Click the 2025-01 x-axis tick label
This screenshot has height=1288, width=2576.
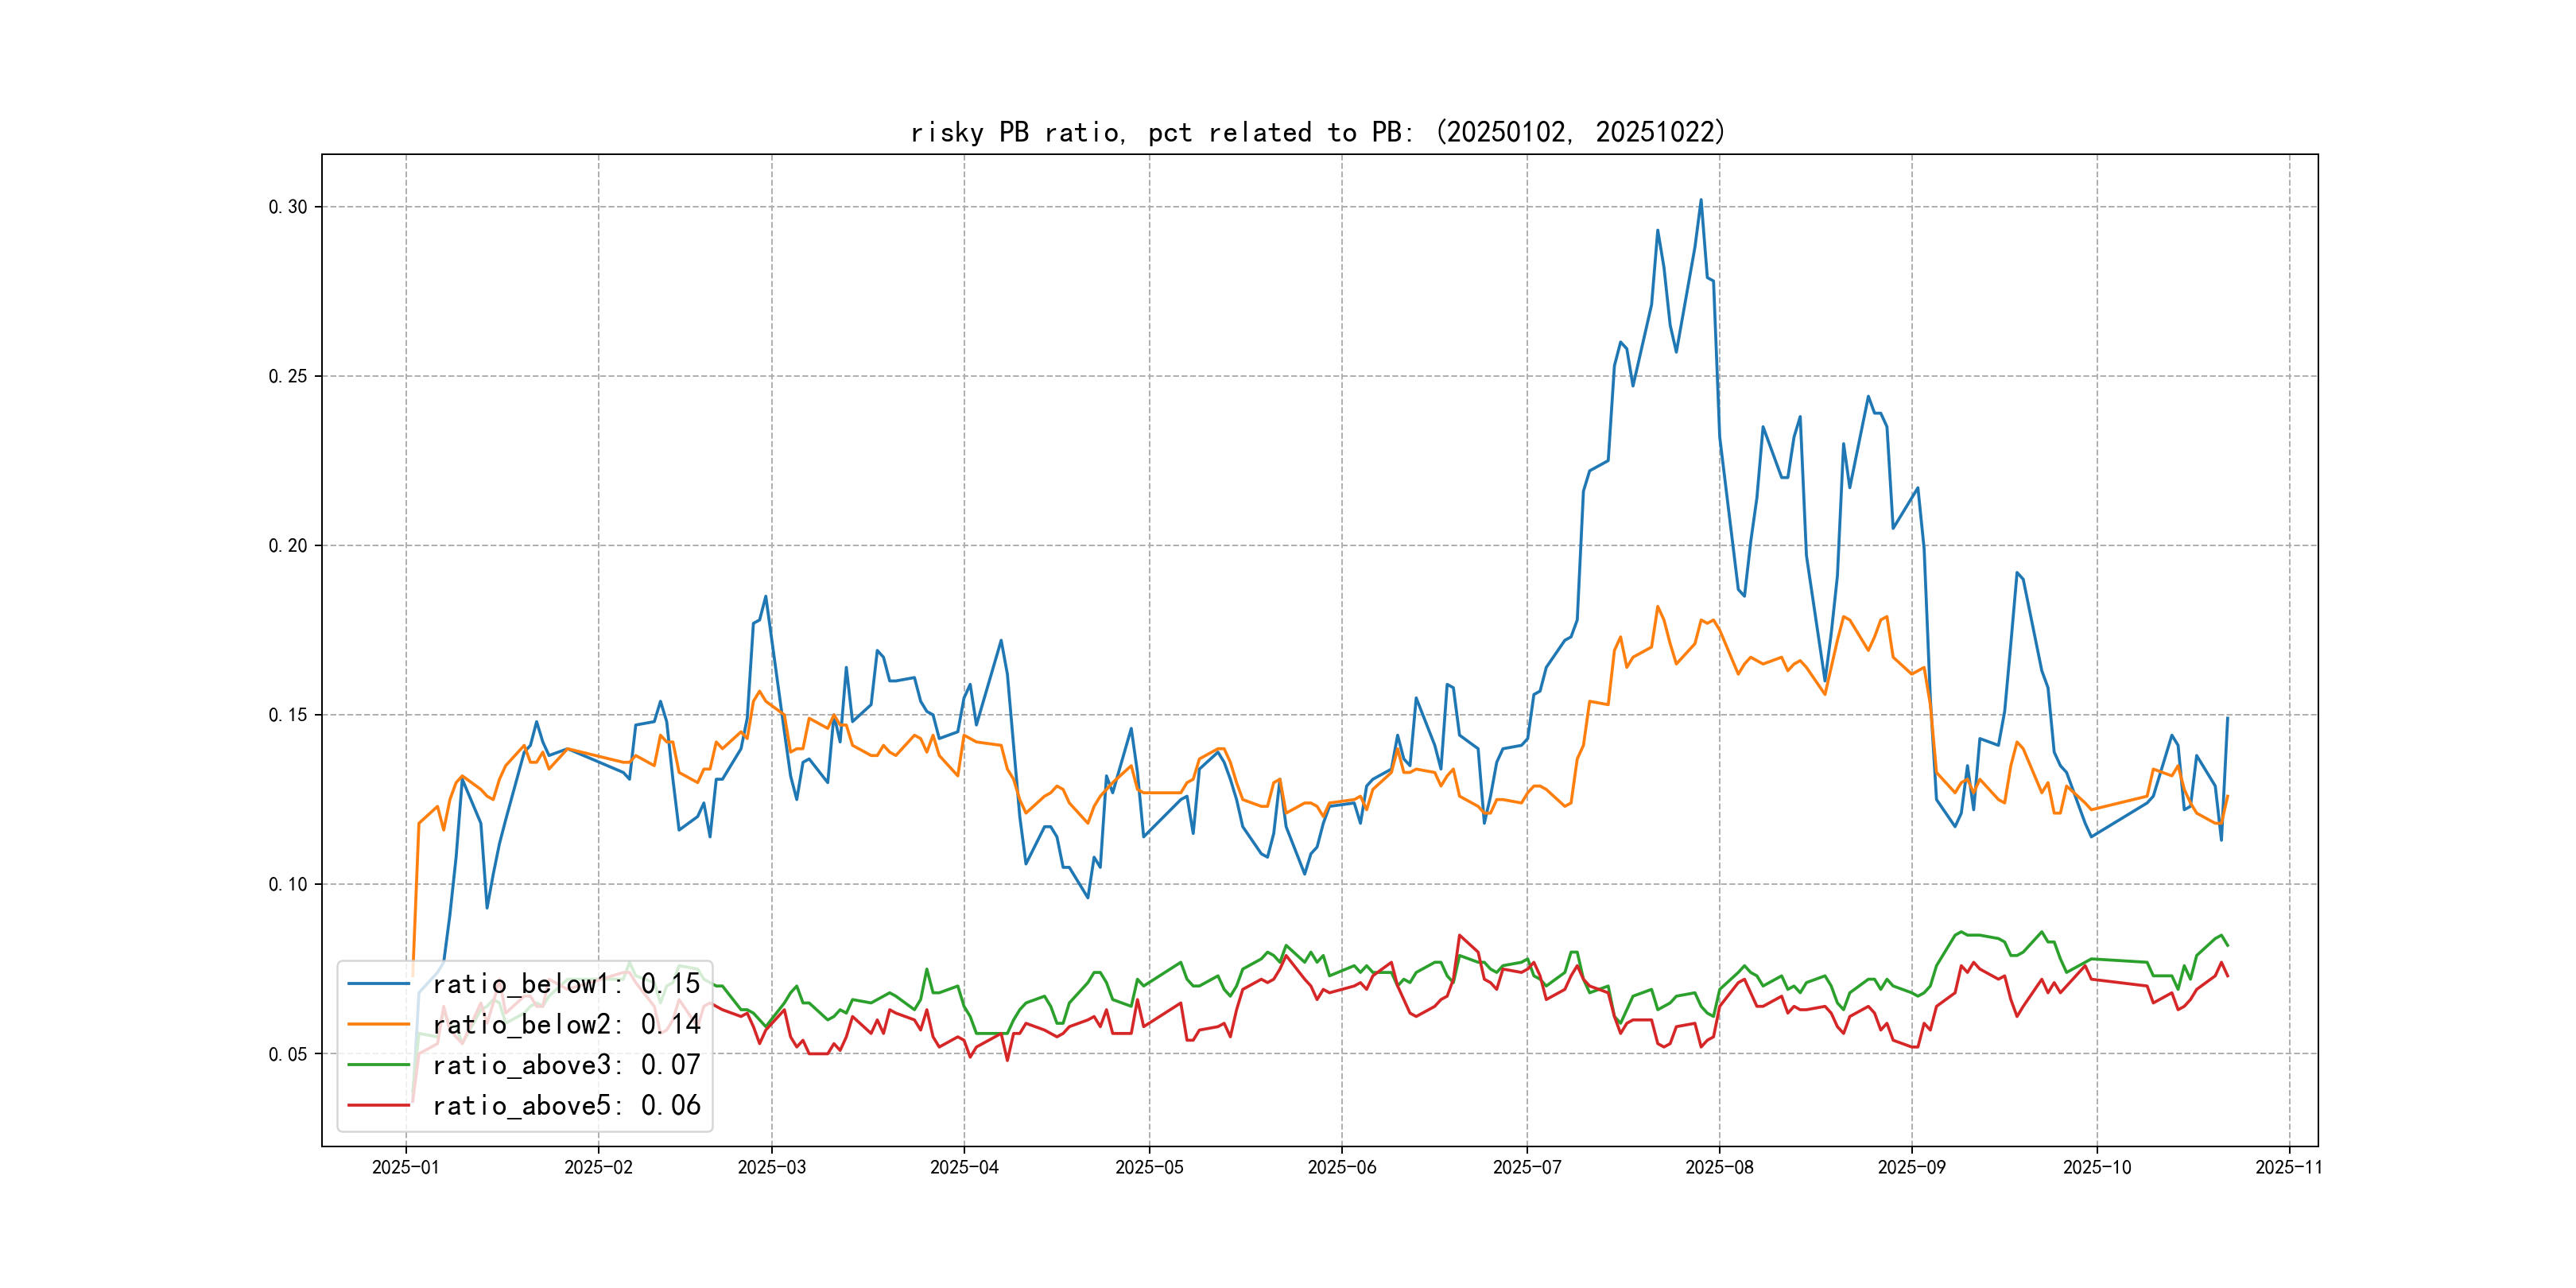tap(405, 1167)
